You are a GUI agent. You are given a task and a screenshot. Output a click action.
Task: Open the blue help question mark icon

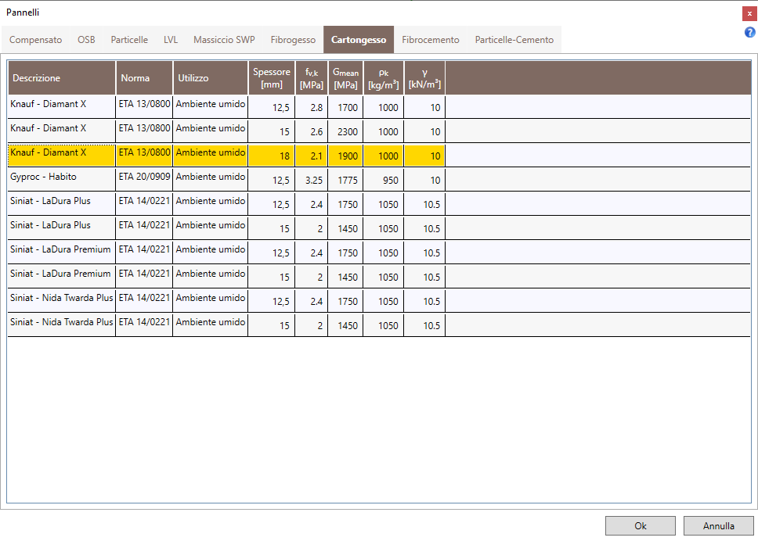(x=749, y=32)
